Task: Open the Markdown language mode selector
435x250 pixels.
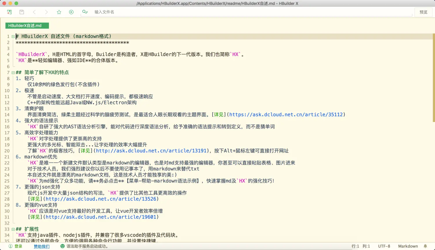Action: tap(408, 246)
